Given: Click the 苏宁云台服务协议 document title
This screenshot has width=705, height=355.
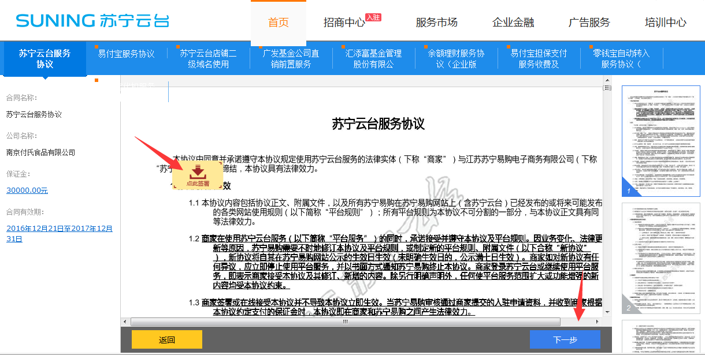Looking at the screenshot, I should pyautogui.click(x=379, y=124).
